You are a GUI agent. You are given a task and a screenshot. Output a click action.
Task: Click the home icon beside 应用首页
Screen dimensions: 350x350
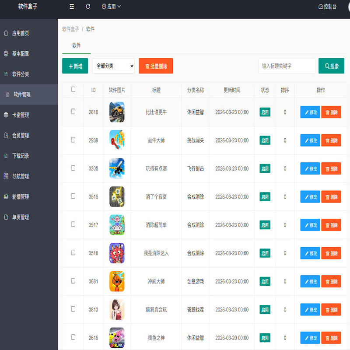(x=5, y=33)
